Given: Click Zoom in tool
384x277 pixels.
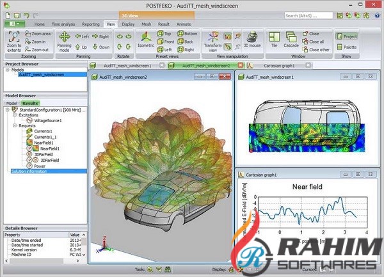Looking at the screenshot, I should [35, 42].
